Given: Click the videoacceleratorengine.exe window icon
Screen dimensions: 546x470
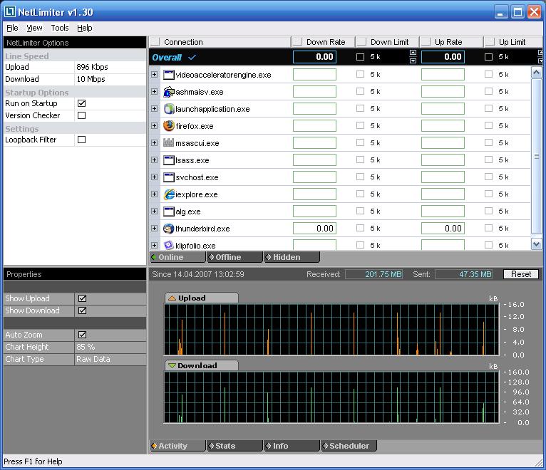Looking at the screenshot, I should 169,75.
